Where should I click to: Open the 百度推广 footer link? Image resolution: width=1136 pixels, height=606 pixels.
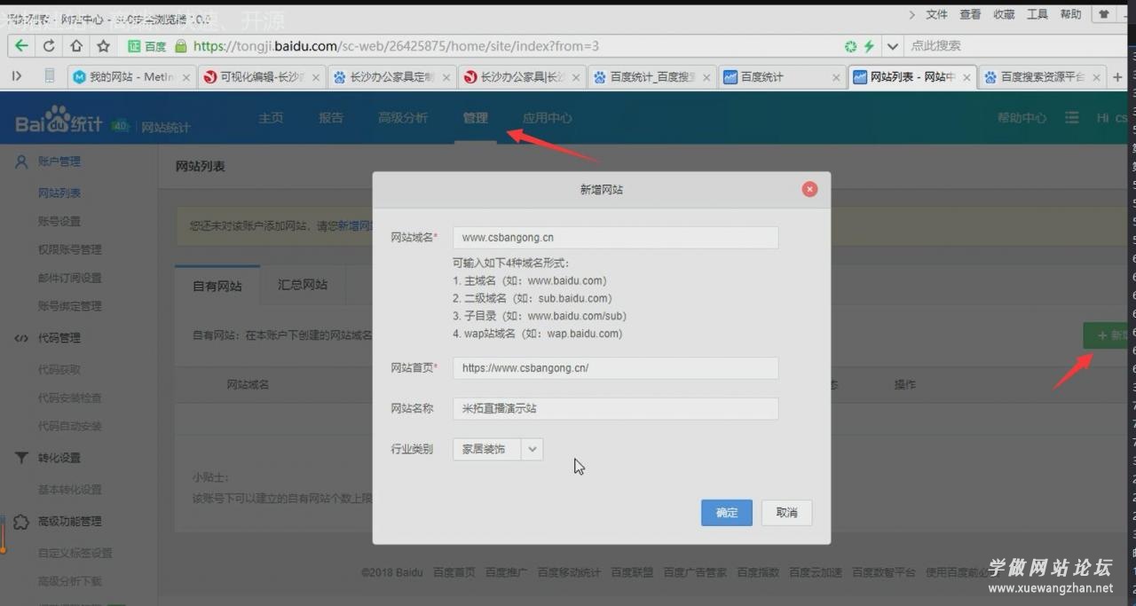tap(506, 572)
